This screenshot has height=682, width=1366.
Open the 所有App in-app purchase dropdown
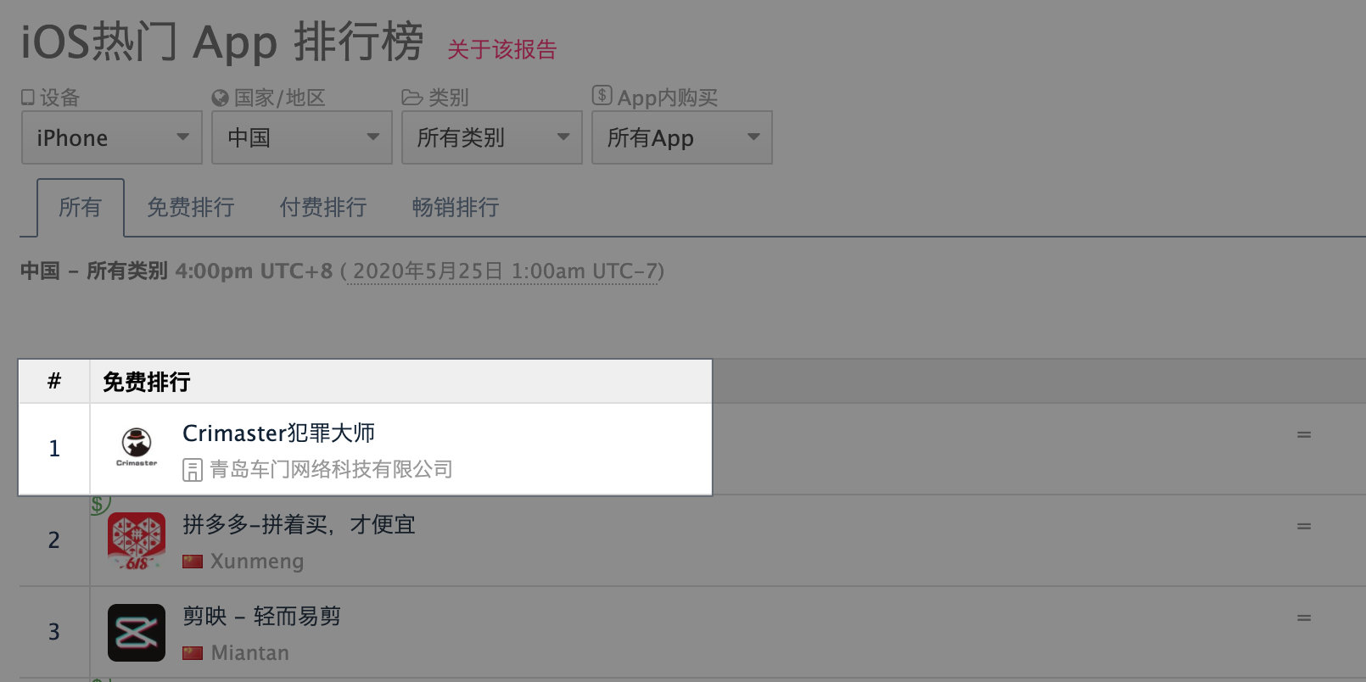682,137
